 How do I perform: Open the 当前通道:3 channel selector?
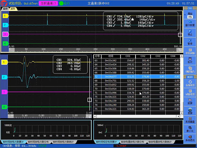point(48,3)
